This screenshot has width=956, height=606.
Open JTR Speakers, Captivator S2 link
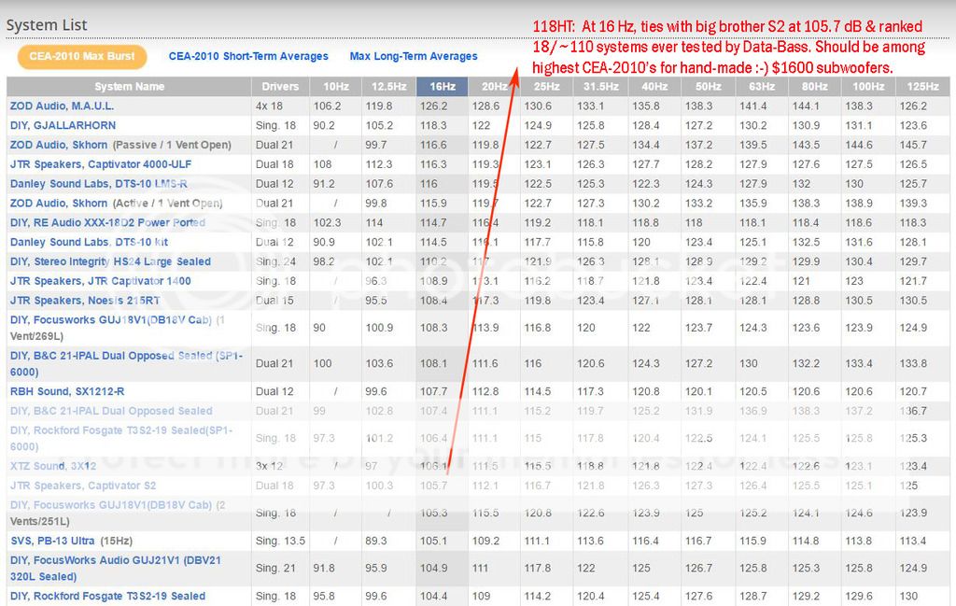coord(83,486)
